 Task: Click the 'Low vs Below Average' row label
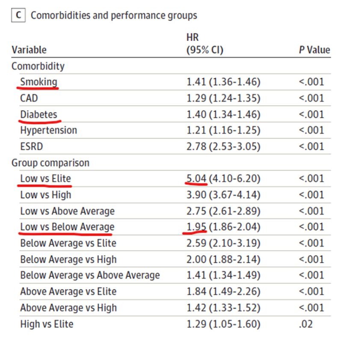[x=67, y=227]
